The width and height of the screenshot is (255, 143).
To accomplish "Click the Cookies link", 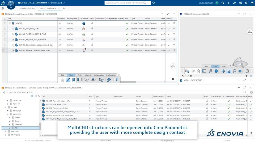I will click(227, 141).
